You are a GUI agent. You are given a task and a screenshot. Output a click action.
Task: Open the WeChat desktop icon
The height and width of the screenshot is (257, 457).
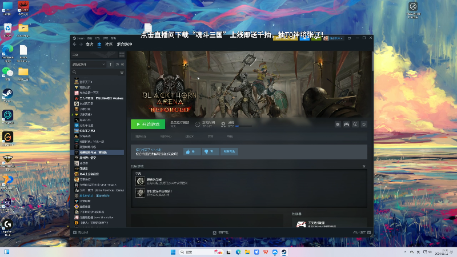pos(7,74)
